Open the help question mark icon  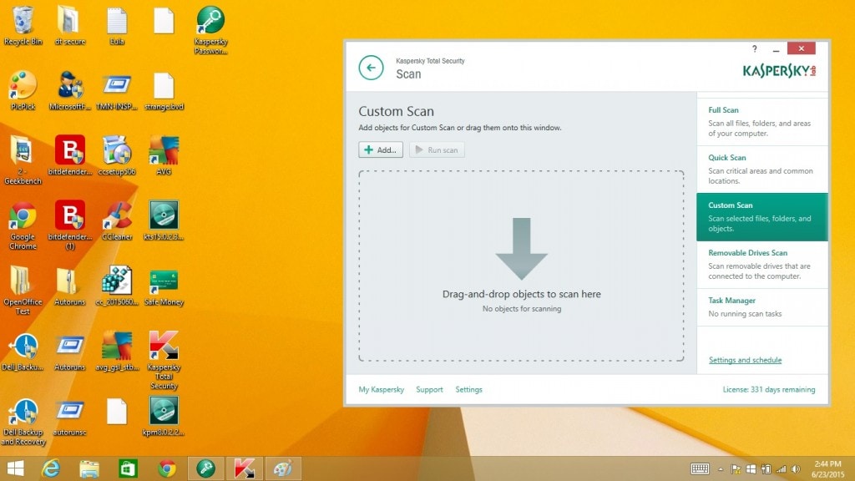(x=755, y=48)
